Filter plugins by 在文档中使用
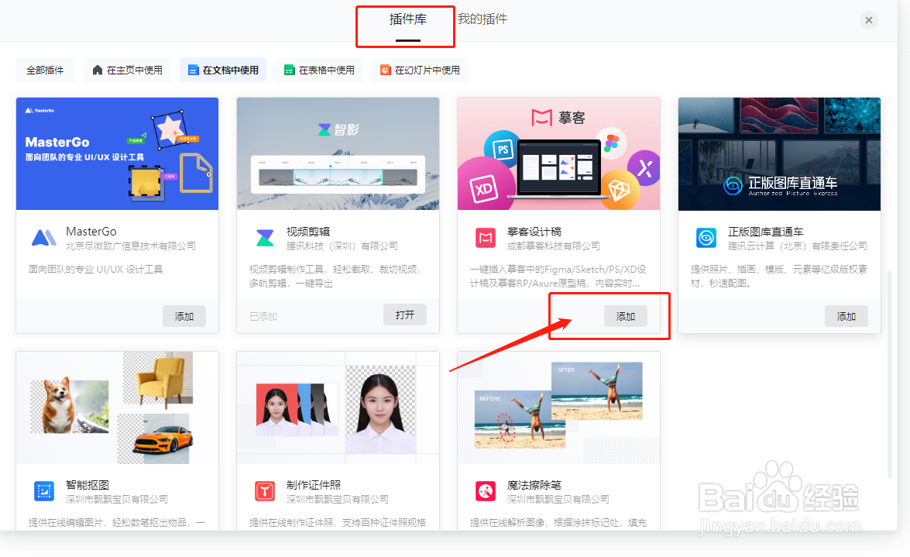 coord(223,70)
